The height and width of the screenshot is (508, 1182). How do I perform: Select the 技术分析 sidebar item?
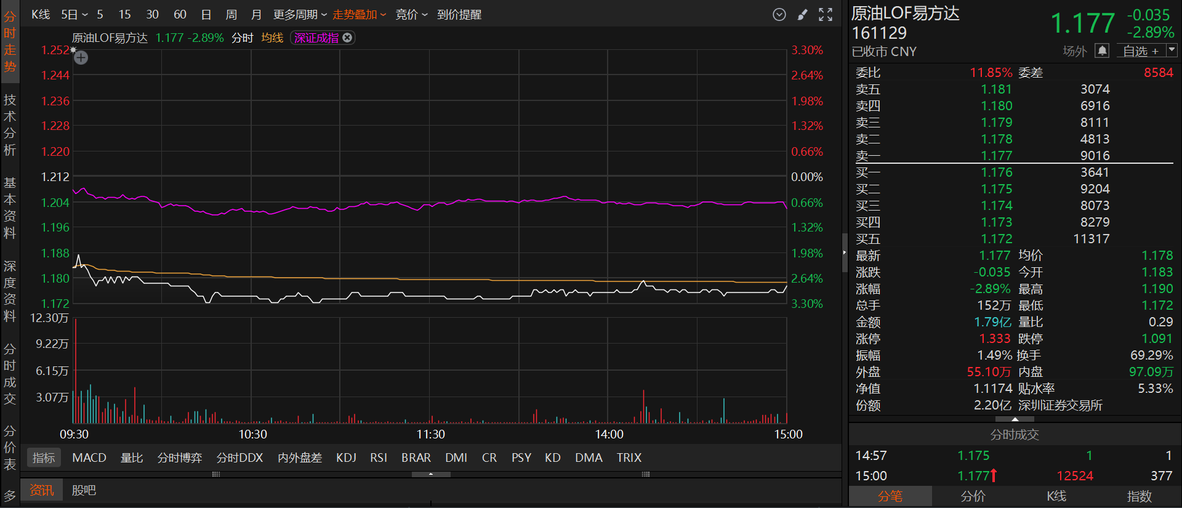tap(10, 125)
